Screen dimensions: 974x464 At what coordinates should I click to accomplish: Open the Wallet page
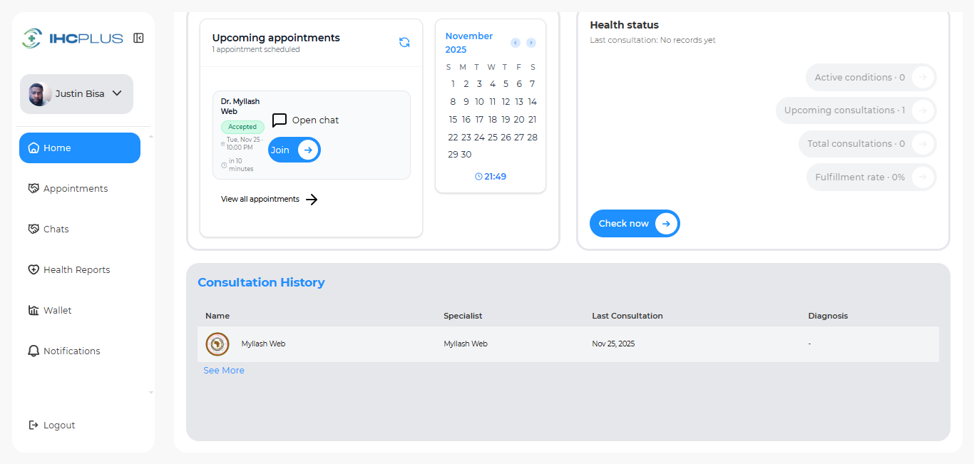tap(57, 311)
